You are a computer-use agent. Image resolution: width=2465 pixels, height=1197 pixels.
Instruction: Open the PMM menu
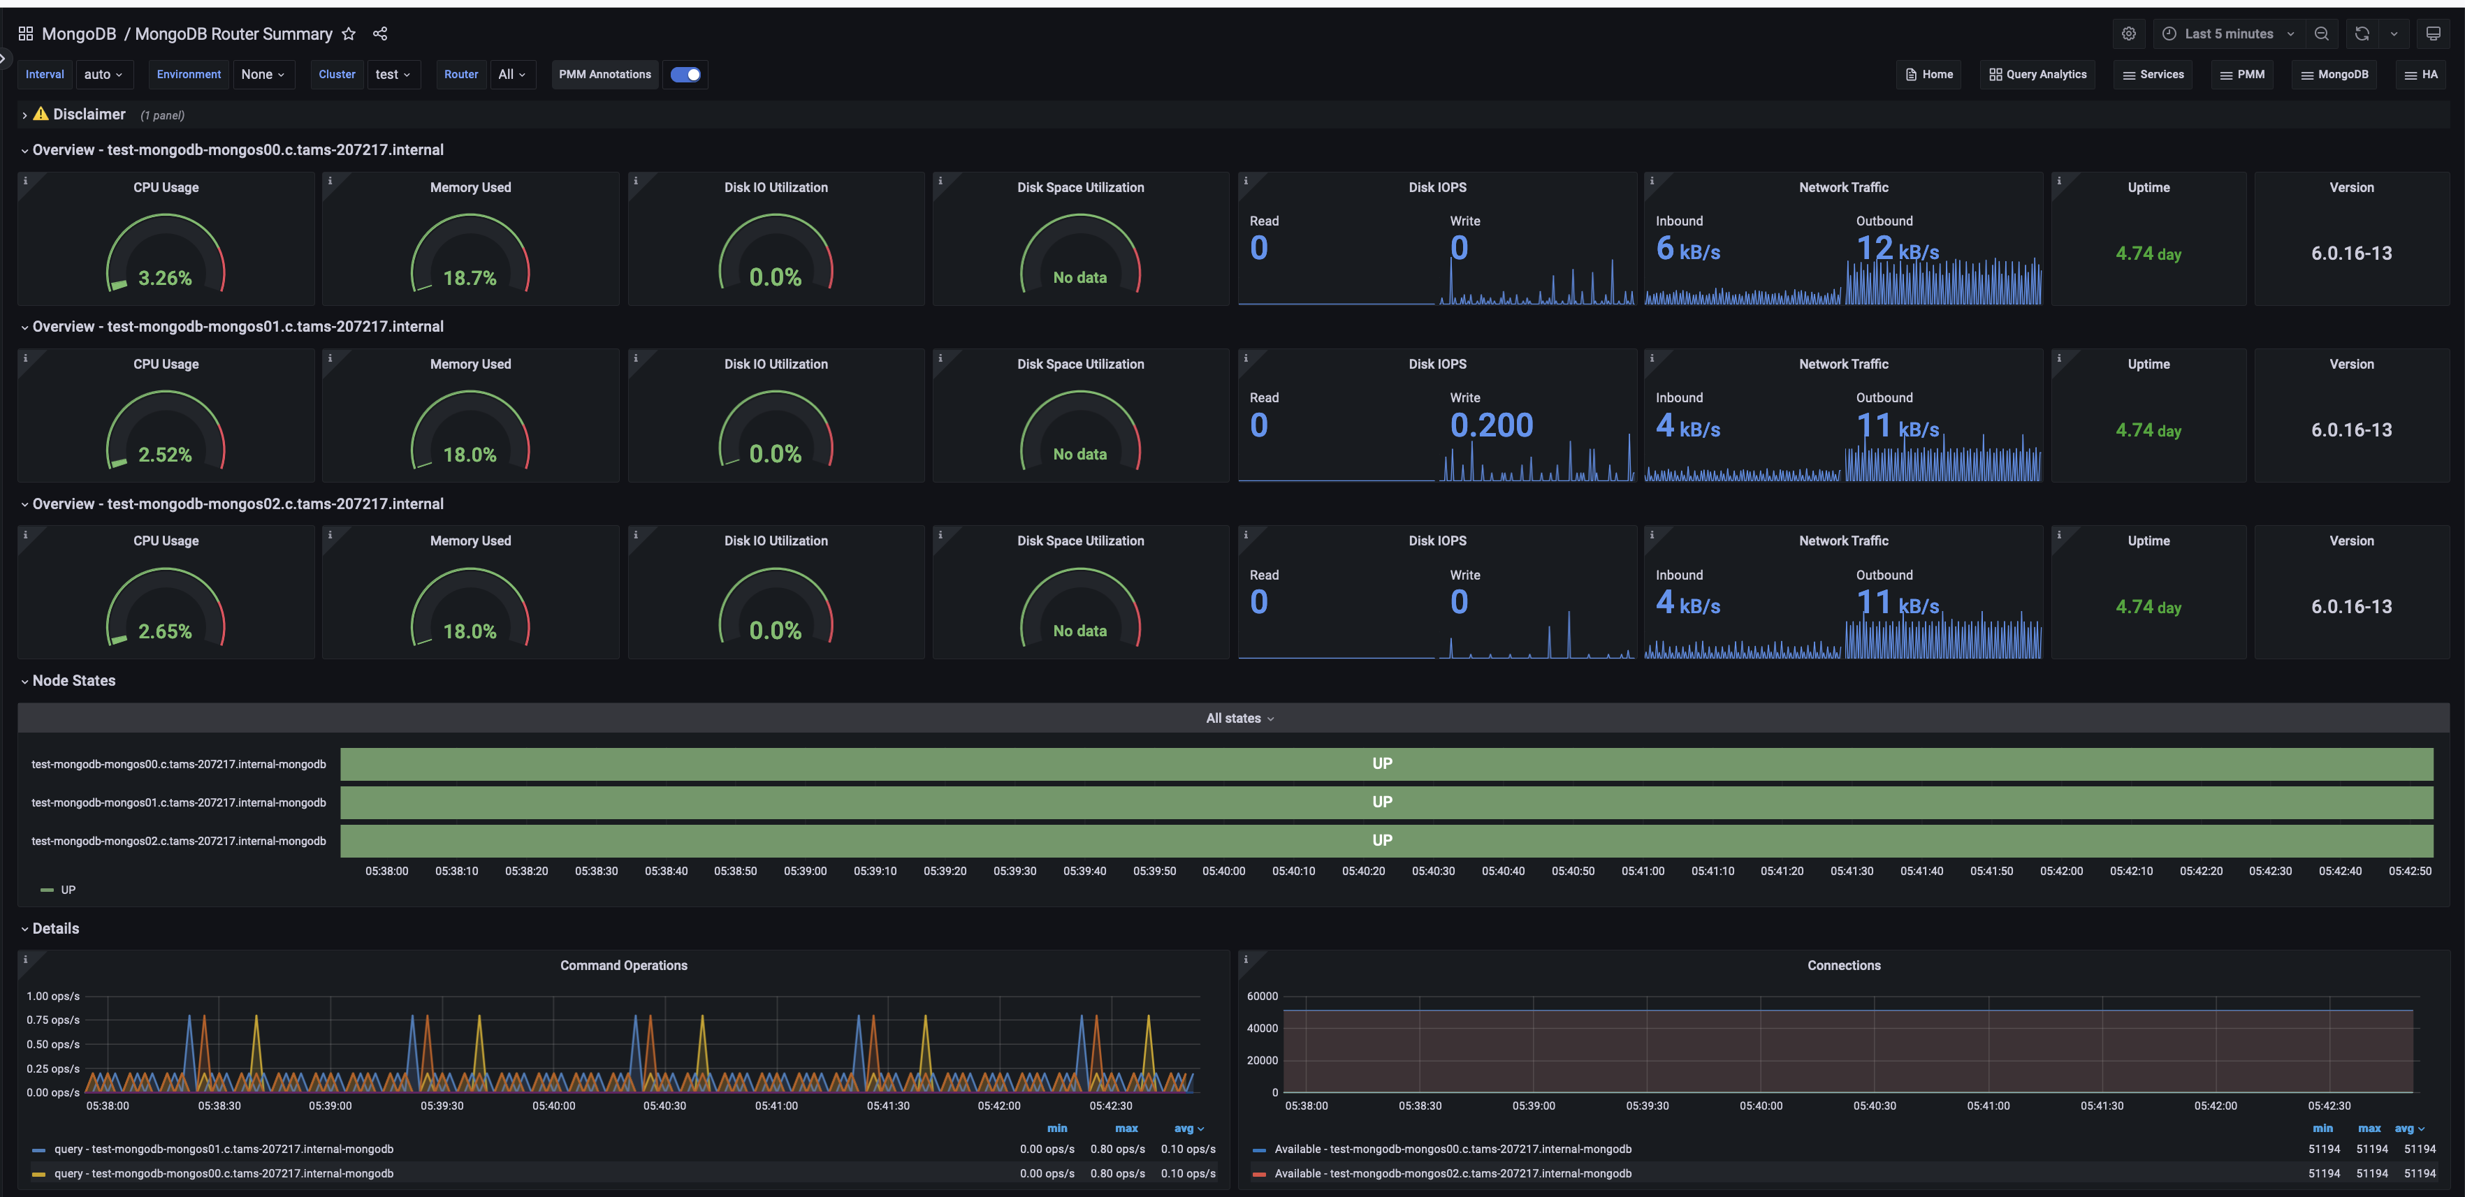(x=2242, y=75)
